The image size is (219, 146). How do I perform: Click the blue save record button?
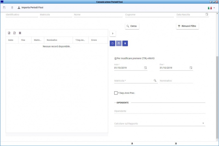coord(119,43)
